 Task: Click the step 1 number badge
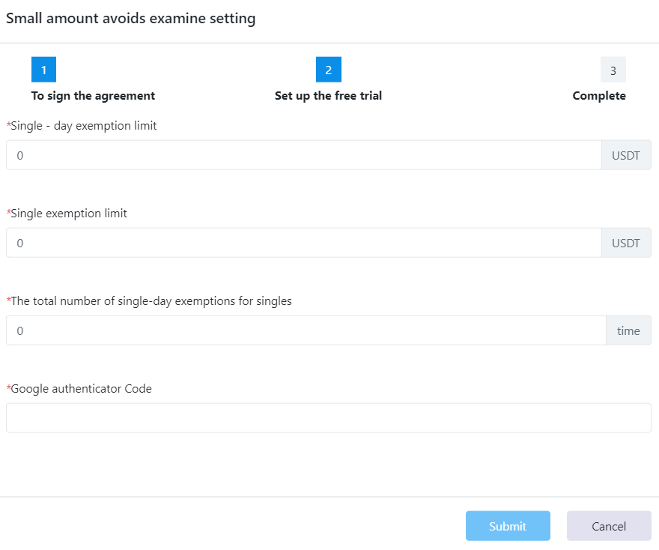coord(43,70)
